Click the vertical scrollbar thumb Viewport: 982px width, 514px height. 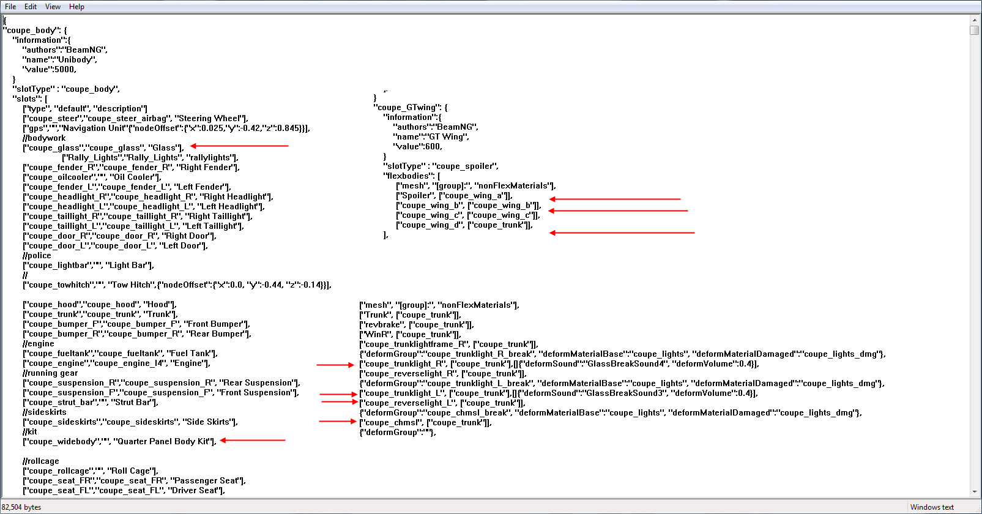[x=975, y=31]
